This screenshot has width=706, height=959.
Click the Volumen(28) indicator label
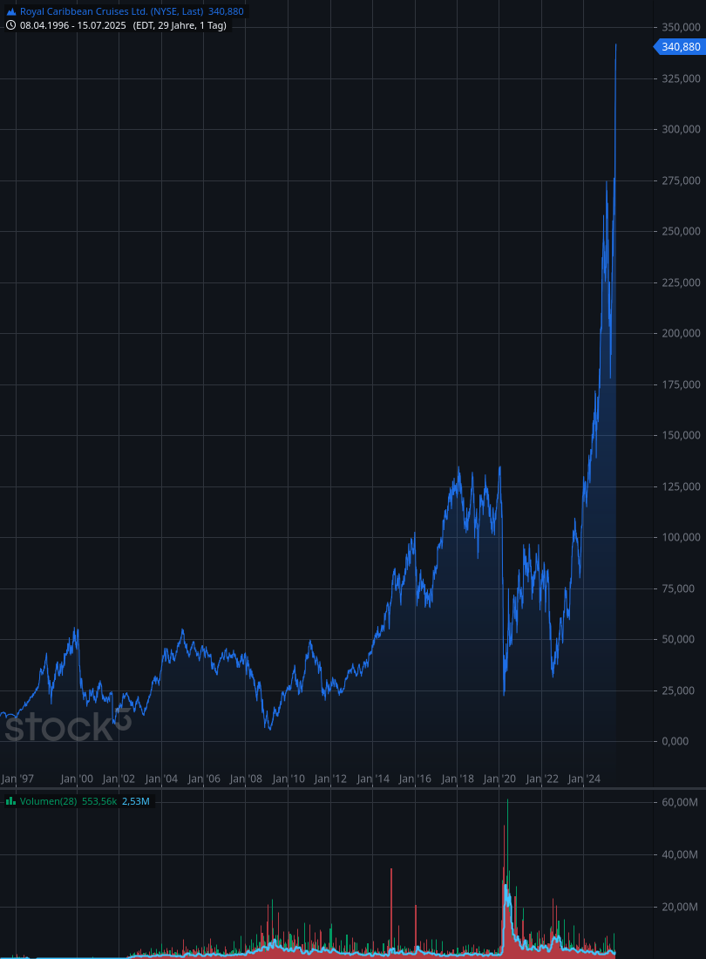[48, 801]
